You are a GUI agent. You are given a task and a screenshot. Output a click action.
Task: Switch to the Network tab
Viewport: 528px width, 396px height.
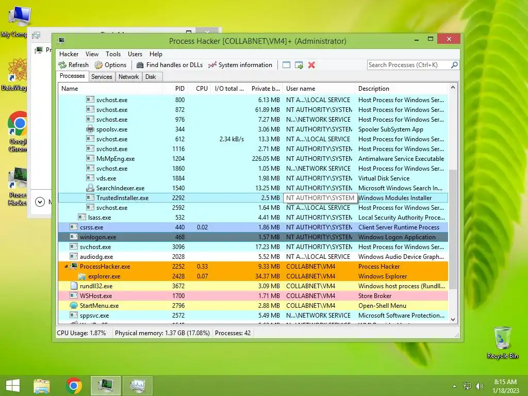coord(128,77)
